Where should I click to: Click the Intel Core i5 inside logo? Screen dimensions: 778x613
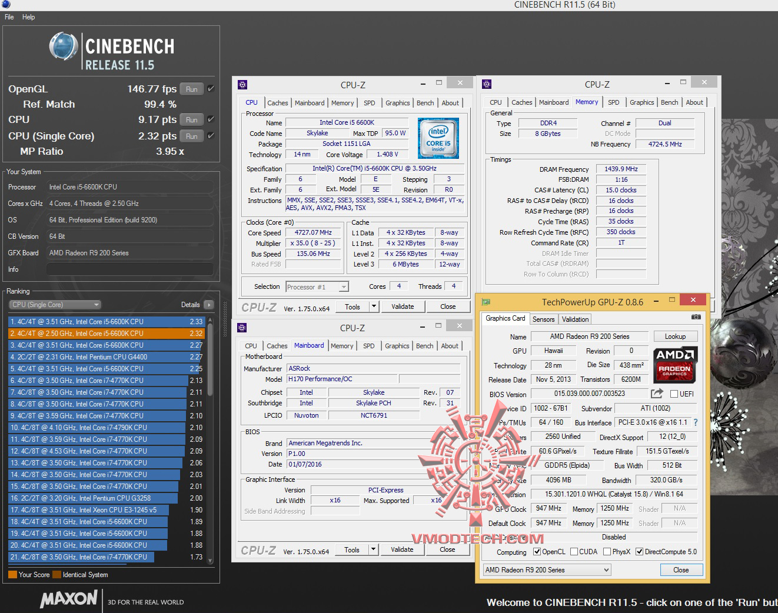438,138
